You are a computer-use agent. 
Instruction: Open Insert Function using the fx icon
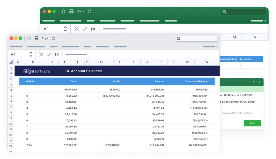click(57, 54)
